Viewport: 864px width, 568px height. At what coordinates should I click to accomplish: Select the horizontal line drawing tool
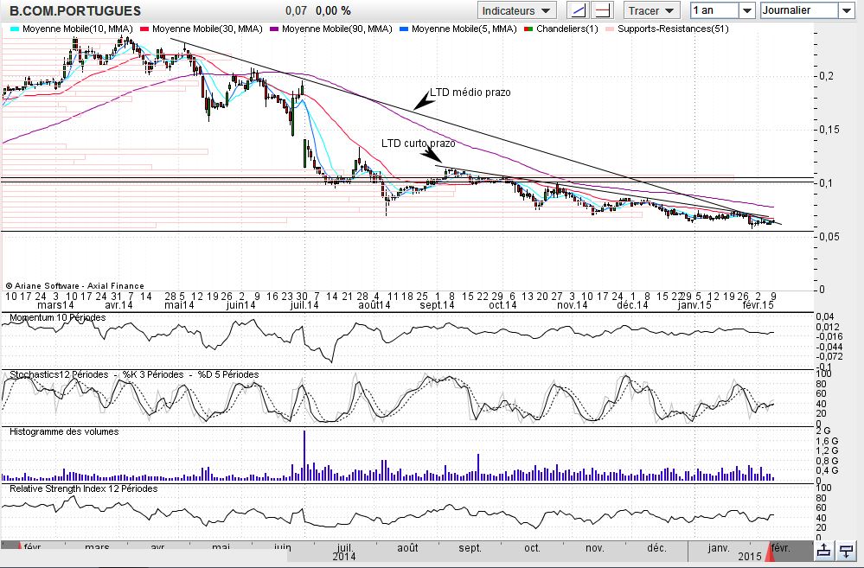pyautogui.click(x=603, y=10)
